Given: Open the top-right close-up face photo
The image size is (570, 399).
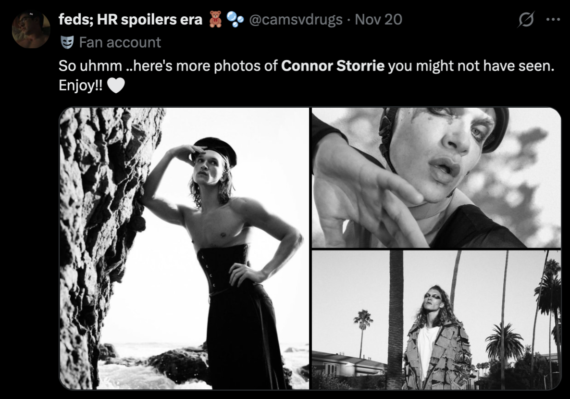Looking at the screenshot, I should pos(436,177).
